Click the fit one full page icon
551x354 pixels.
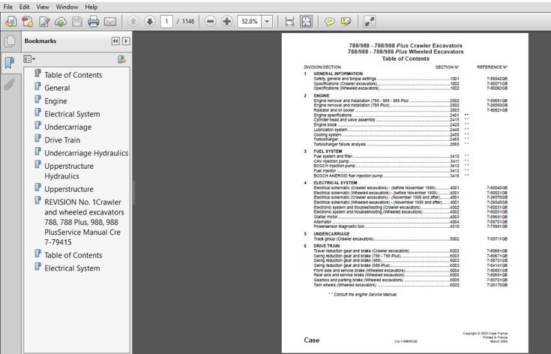[307, 22]
